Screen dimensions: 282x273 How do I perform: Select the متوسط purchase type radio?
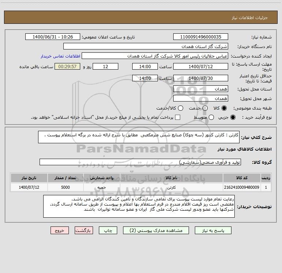tap(211, 117)
